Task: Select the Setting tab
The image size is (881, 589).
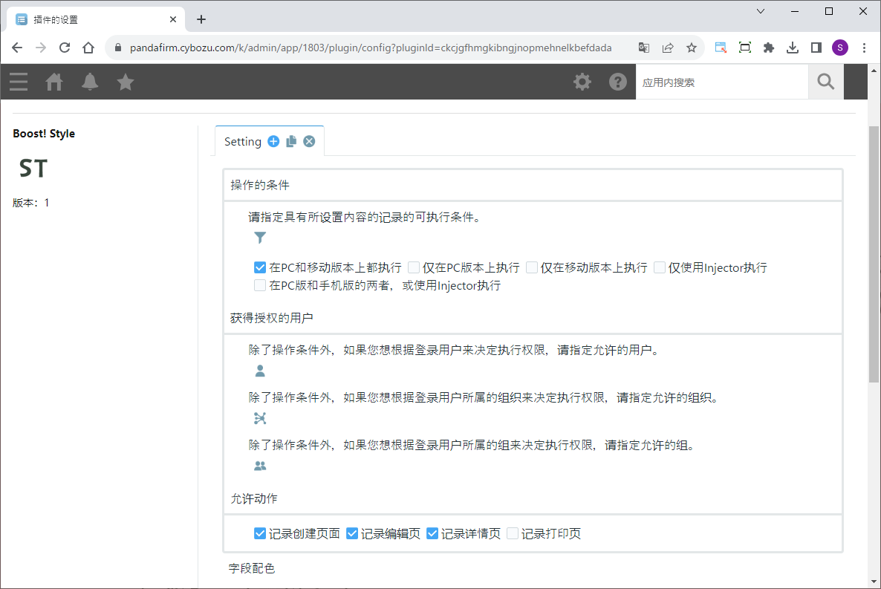Action: tap(243, 141)
